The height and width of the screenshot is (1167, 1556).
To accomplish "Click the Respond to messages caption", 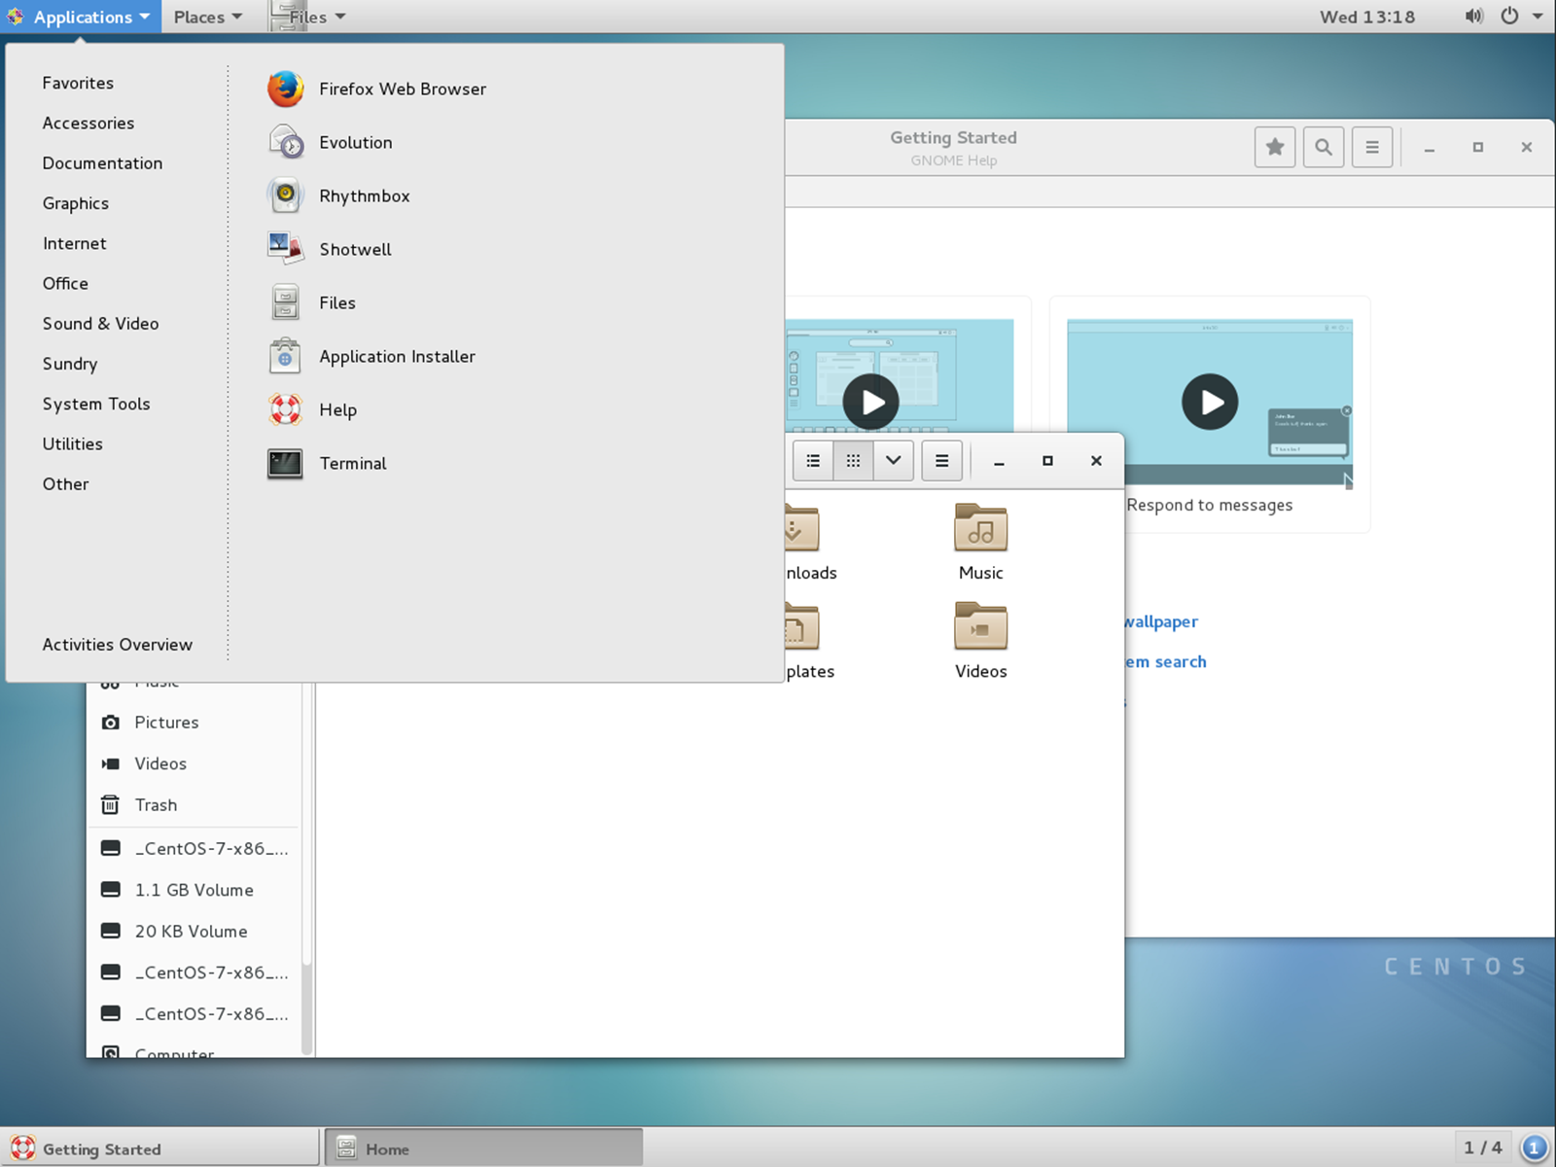I will pos(1210,505).
